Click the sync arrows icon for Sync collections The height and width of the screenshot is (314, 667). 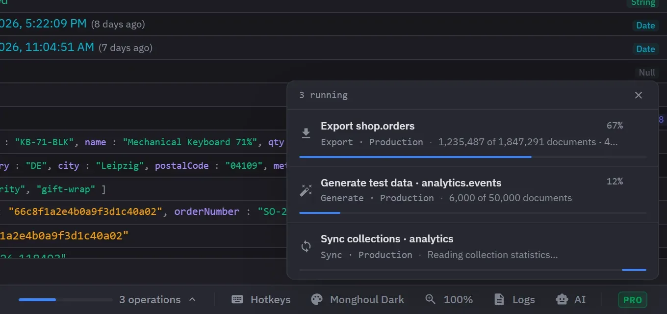306,246
